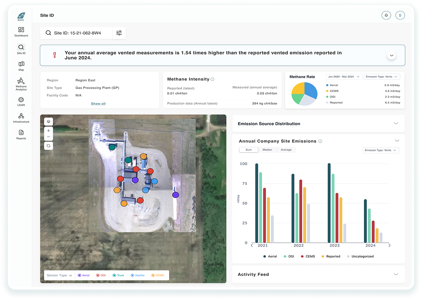Click the Site ID search input field
This screenshot has width=422, height=300.
[x=77, y=33]
